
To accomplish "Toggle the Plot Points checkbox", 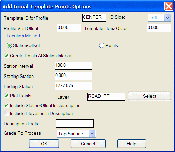I will click(6, 96).
